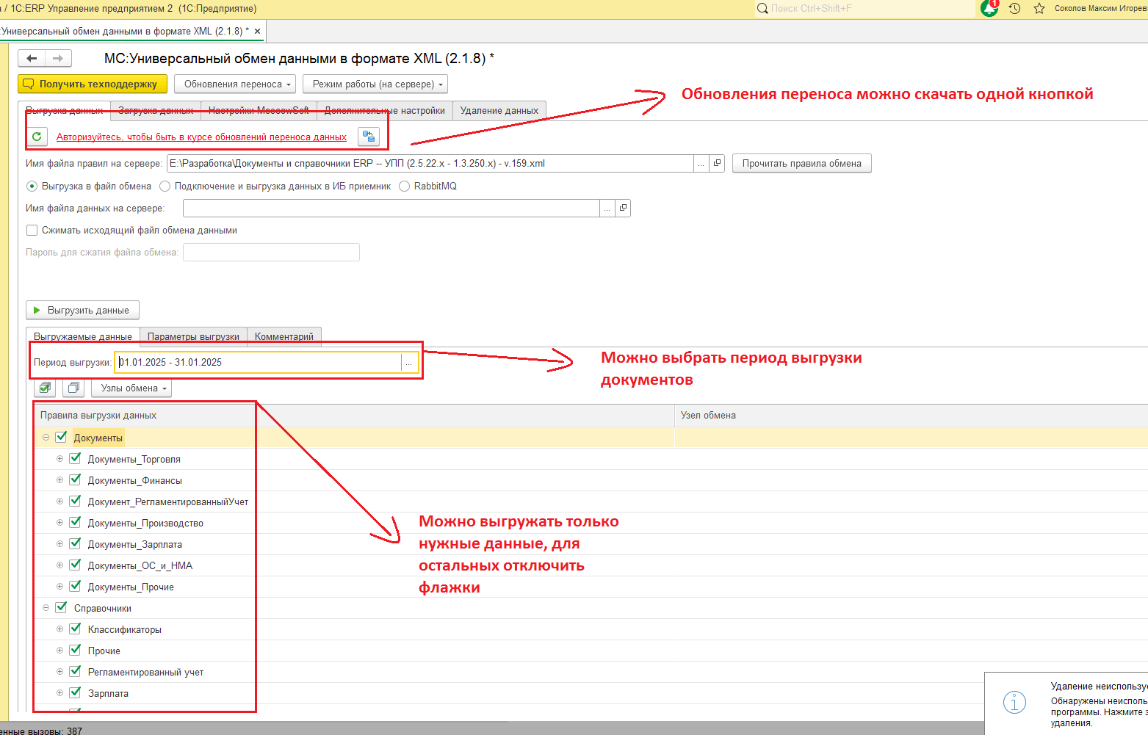Select Подключение и выгрузка данных в ИБ приемник
1148x735 pixels.
pyautogui.click(x=165, y=187)
